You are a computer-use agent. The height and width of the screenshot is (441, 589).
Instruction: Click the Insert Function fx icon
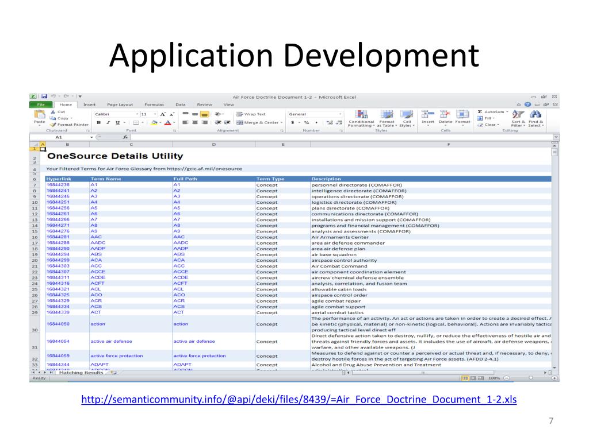tap(125, 137)
